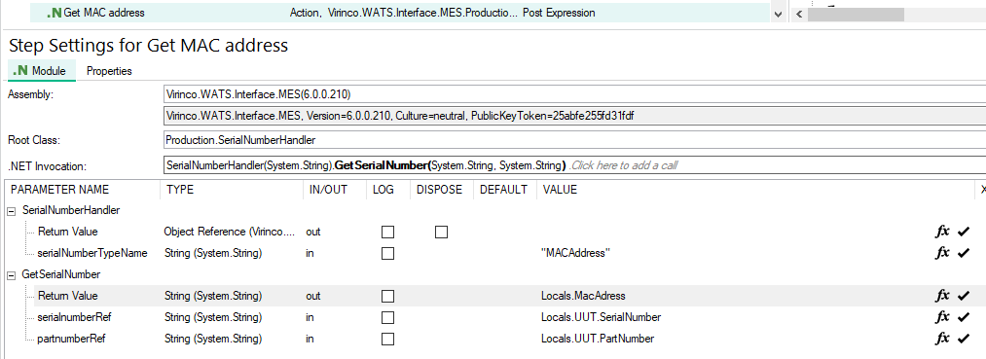Select the serialnumberRef parameter name
Screen dimensions: 986x359
coord(75,317)
